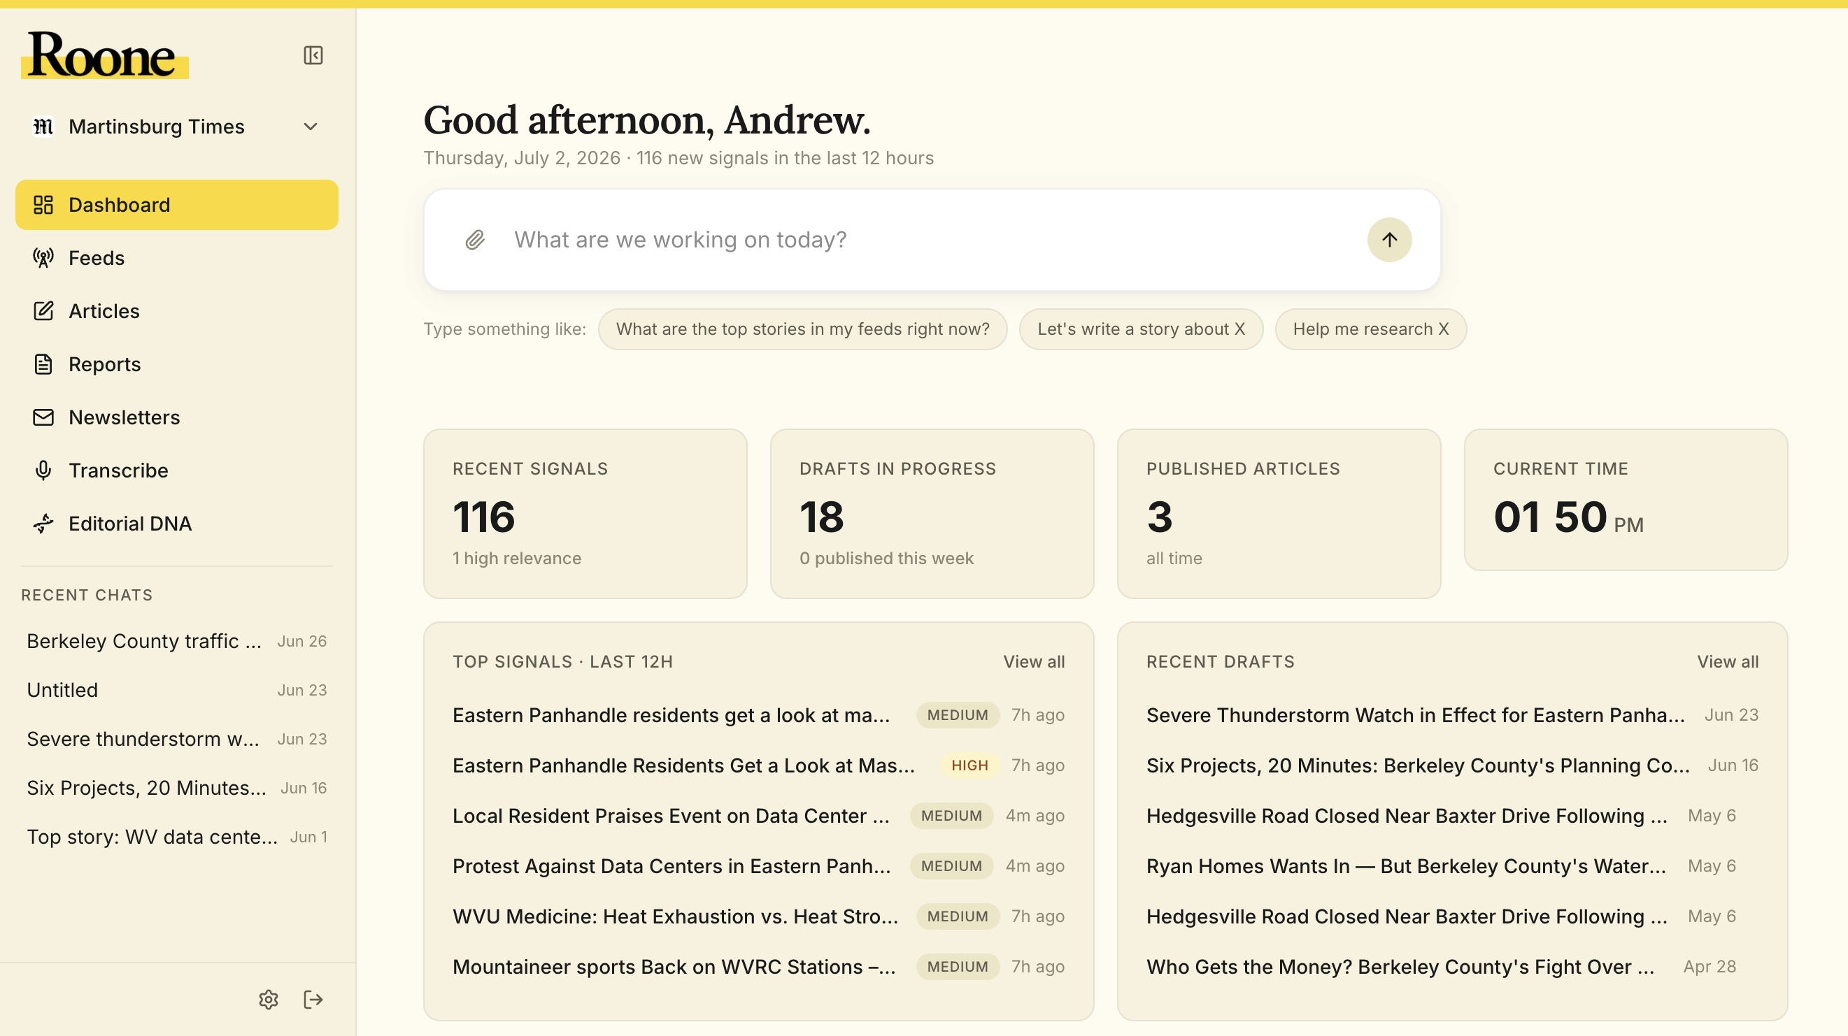1848x1036 pixels.
Task: Click the '0 published this week' text
Action: coord(886,559)
